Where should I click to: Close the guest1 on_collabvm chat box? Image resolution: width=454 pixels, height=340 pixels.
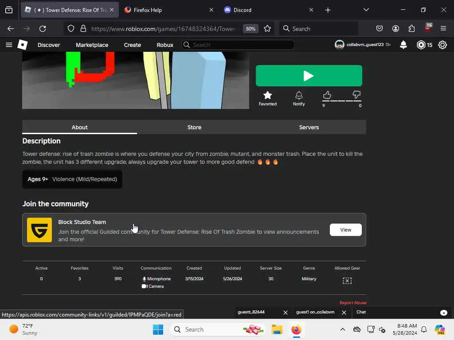(344, 313)
